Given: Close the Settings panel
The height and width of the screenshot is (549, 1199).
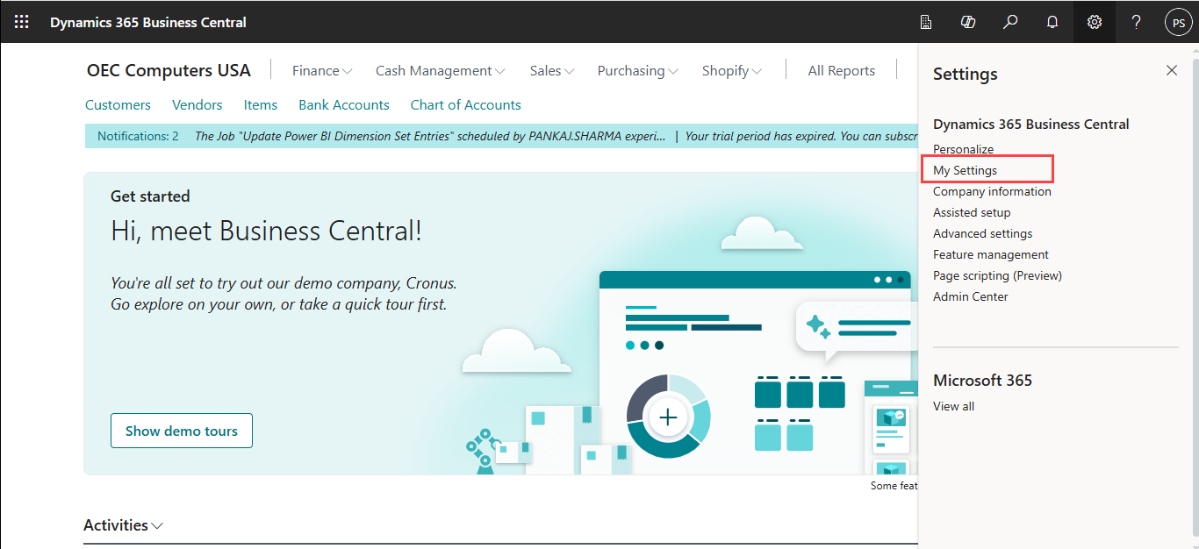Looking at the screenshot, I should [x=1172, y=70].
